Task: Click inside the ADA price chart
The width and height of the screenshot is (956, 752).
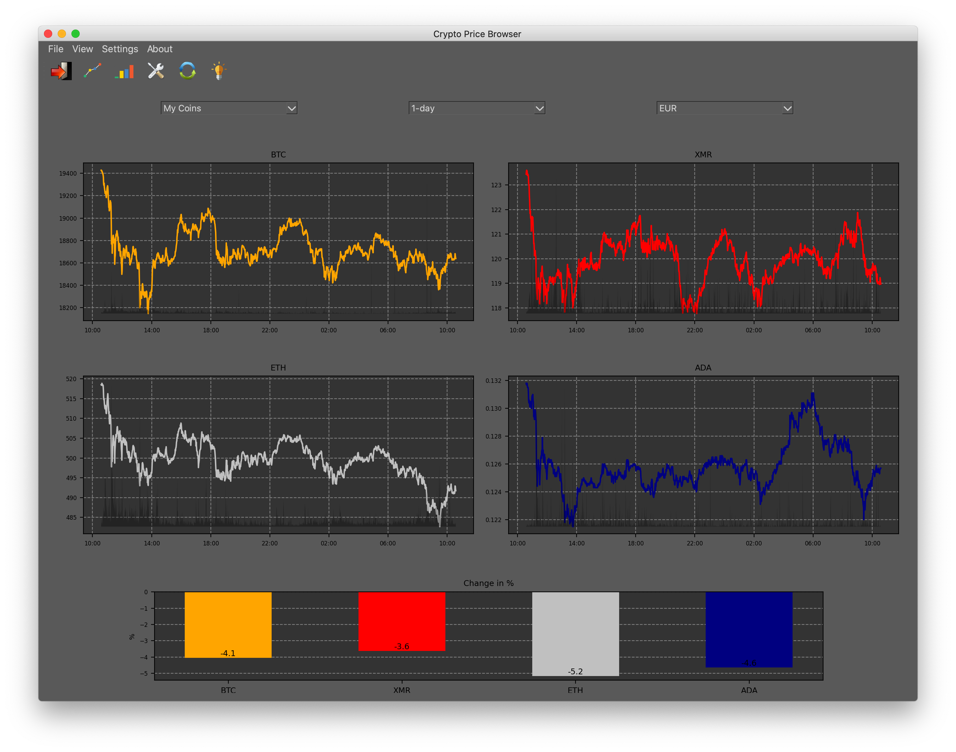Action: pos(703,454)
